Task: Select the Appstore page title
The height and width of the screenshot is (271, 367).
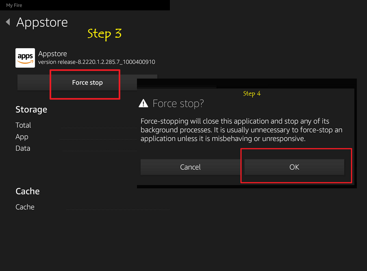Action: coord(42,22)
